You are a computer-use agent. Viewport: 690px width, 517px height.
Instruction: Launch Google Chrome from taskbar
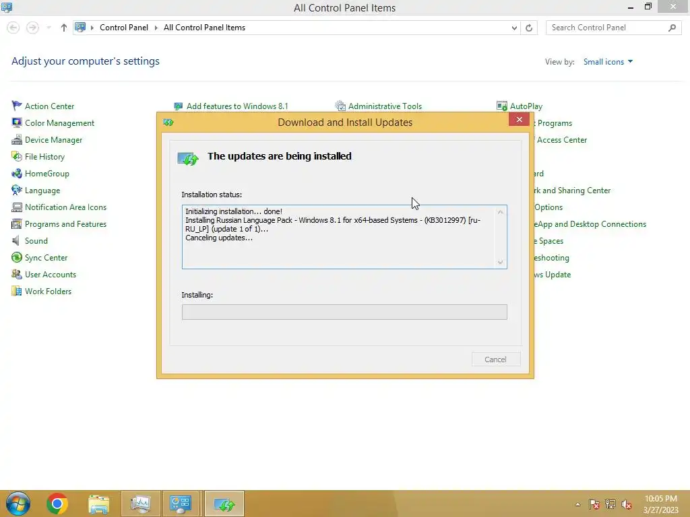[57, 504]
